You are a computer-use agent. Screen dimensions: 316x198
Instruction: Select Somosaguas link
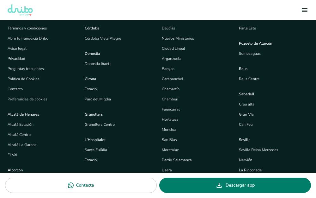[250, 54]
